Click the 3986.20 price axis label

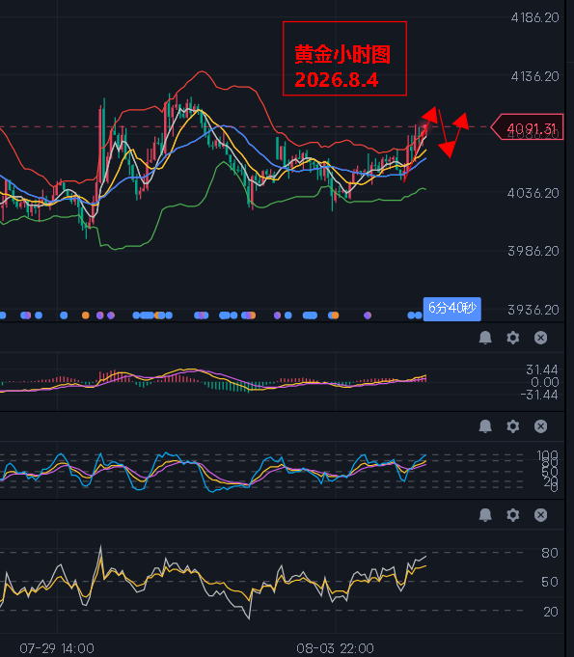click(x=533, y=251)
